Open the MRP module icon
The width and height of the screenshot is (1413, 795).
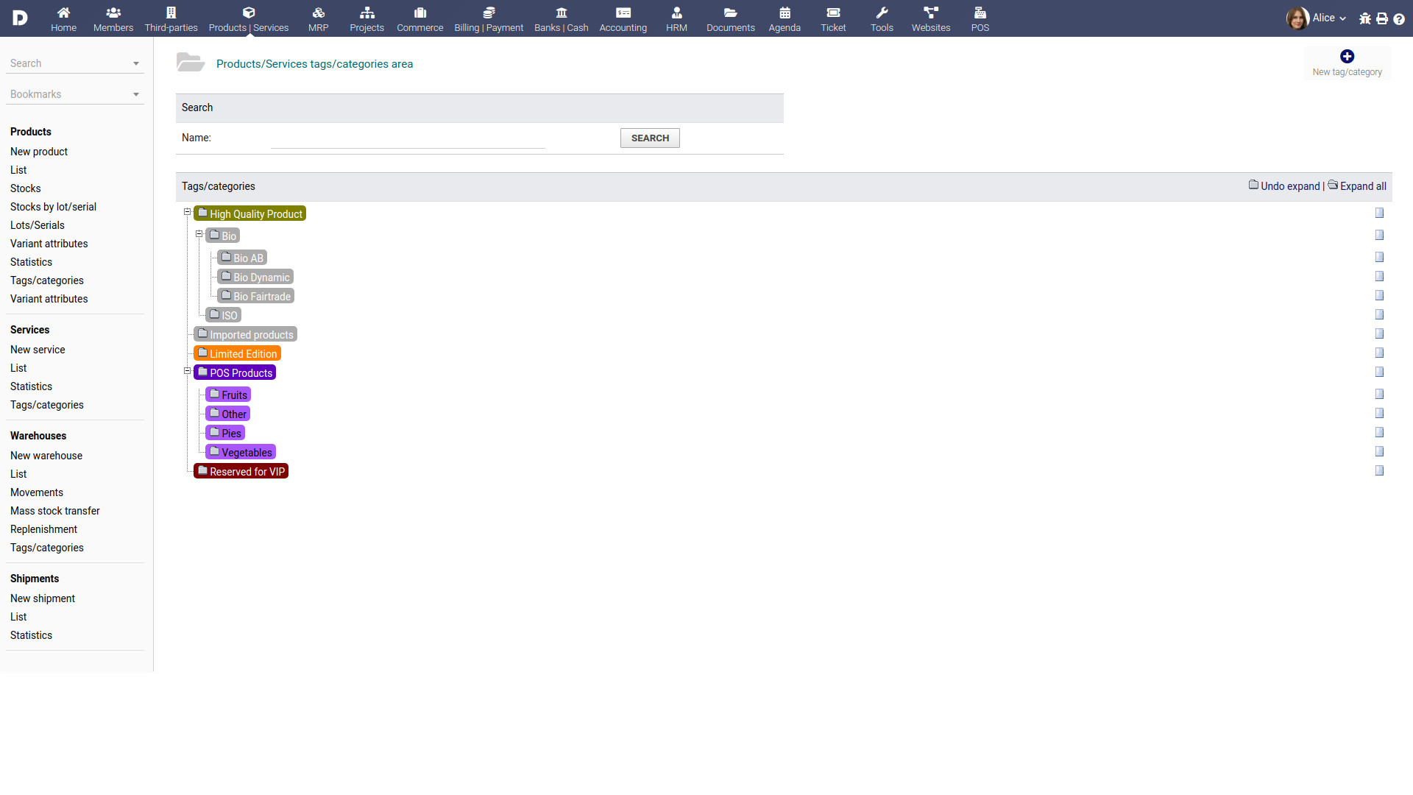click(318, 13)
